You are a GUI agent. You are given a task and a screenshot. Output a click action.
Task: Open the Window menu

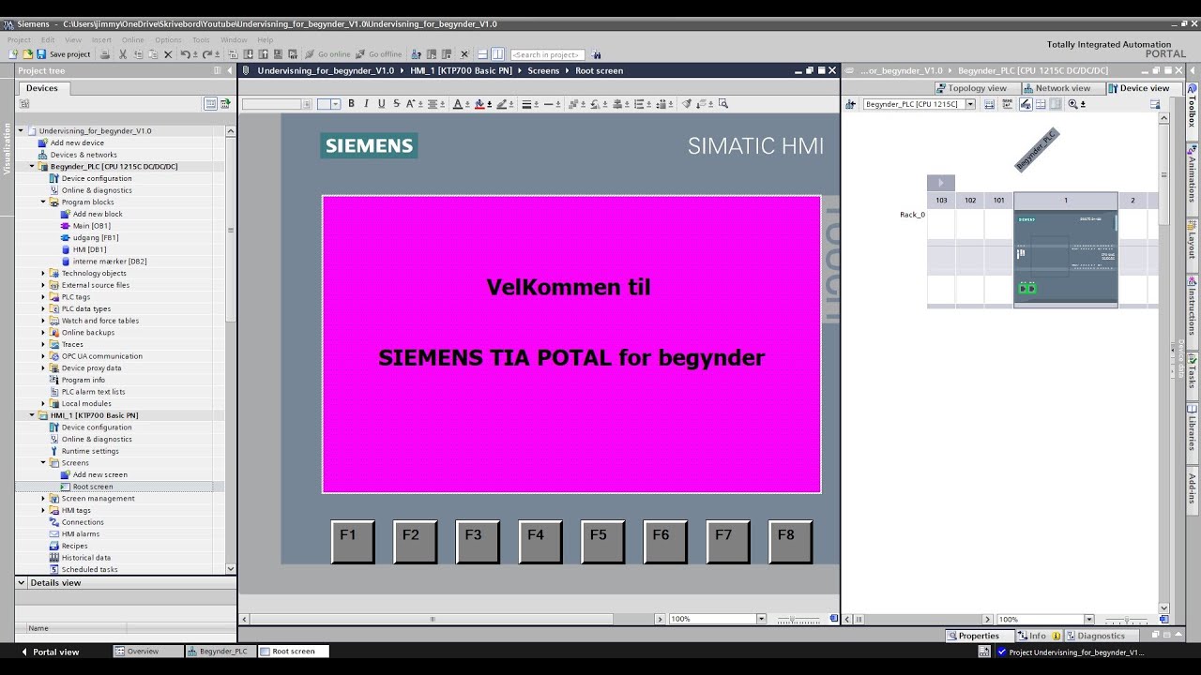[x=234, y=39]
